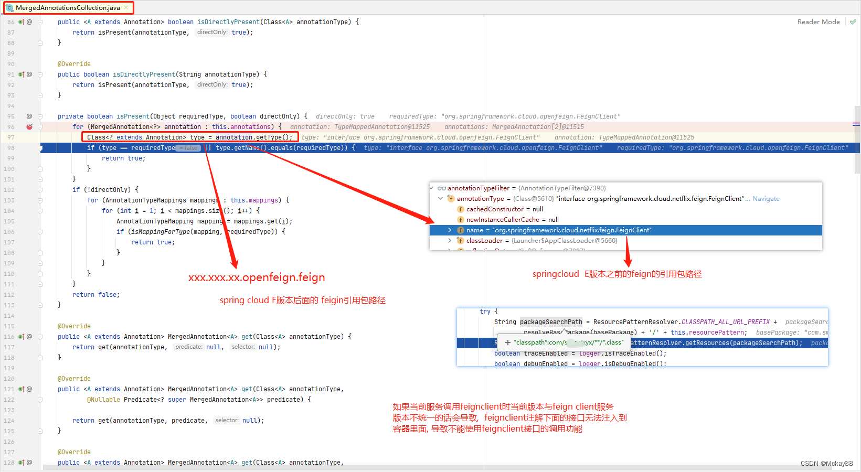Screen dimensions: 861x472
Task: Click the field icon beside name
Action: 461,230
